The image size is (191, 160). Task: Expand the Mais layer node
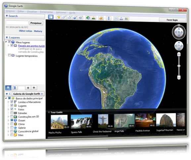tap(8, 135)
